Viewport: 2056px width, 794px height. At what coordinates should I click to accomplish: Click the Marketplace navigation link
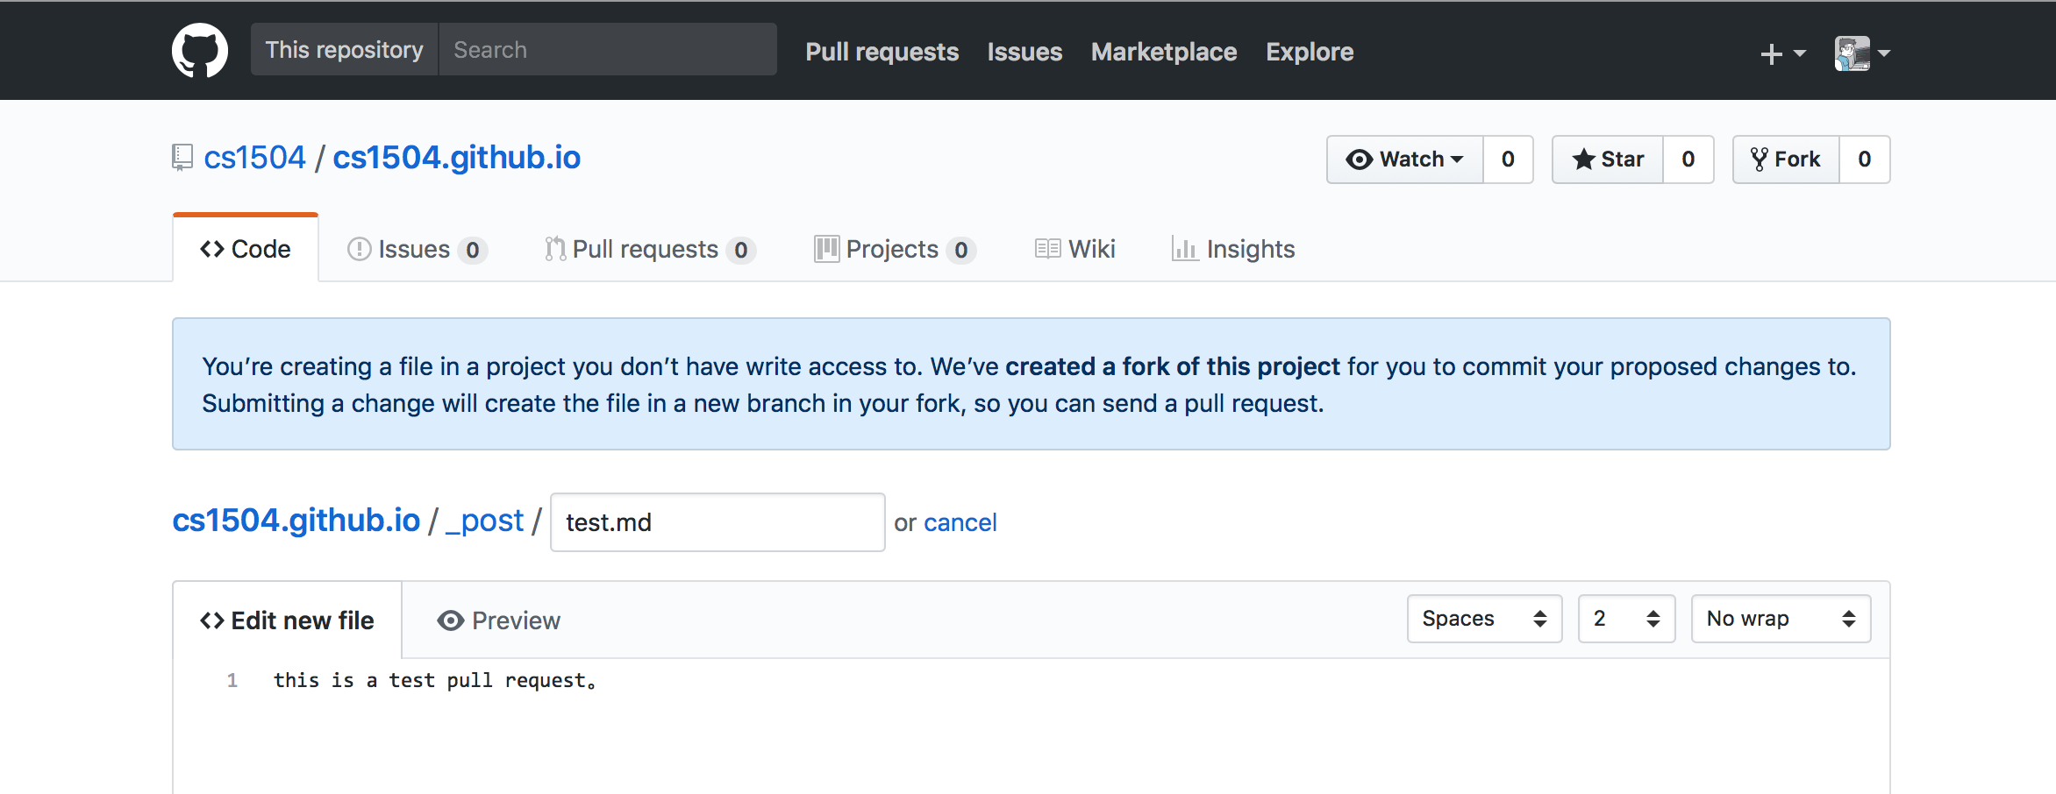pos(1163,52)
